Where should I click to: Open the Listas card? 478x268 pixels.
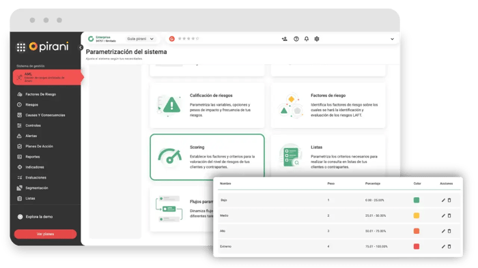pos(328,155)
